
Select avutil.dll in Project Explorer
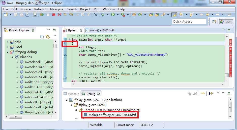click(35, 102)
